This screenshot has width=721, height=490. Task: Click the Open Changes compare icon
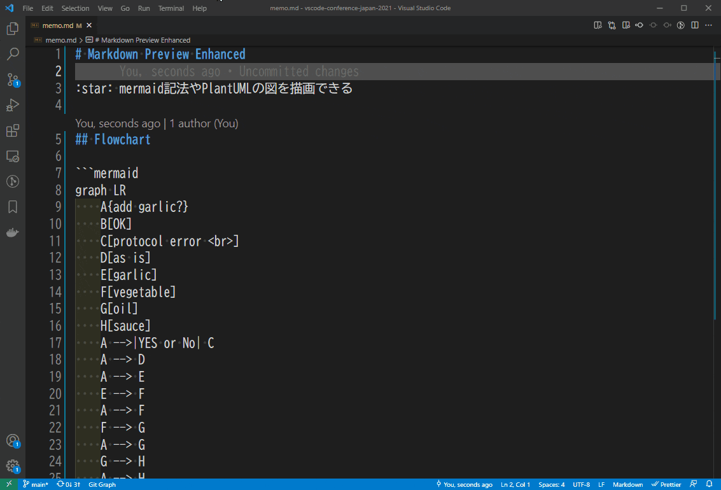pyautogui.click(x=612, y=25)
